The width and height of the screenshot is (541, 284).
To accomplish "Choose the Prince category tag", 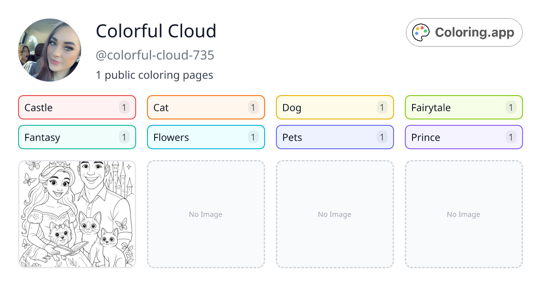I will coord(463,137).
